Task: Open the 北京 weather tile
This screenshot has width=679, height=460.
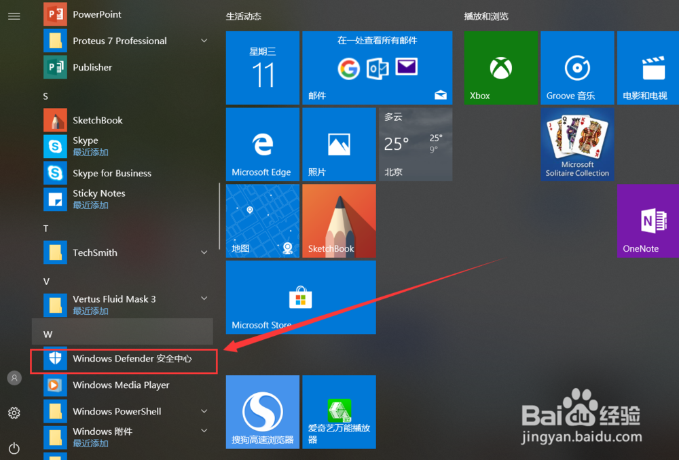Action: tap(416, 144)
